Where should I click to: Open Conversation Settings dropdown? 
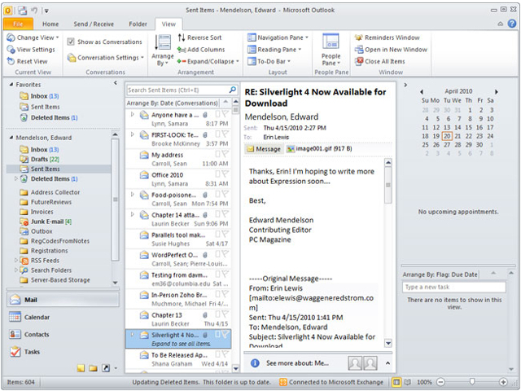click(105, 58)
